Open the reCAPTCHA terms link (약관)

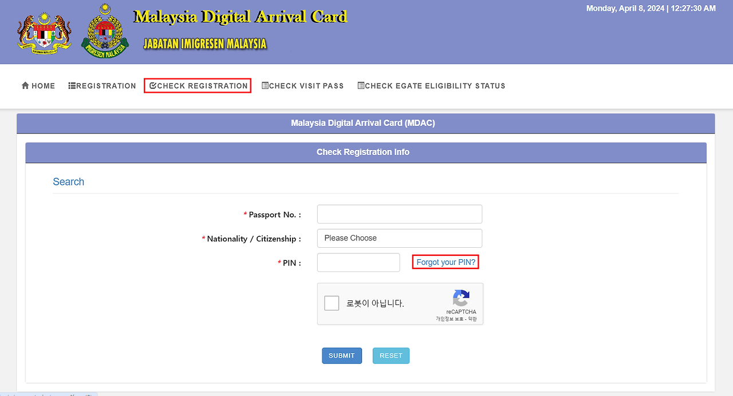pyautogui.click(x=472, y=319)
